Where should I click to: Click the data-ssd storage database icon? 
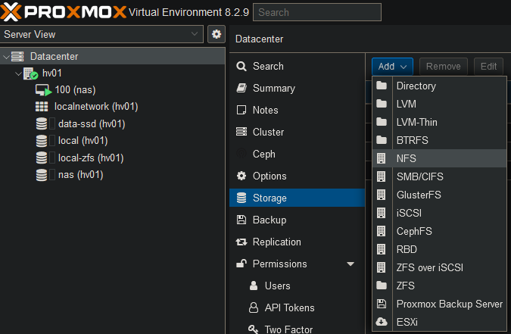[42, 123]
